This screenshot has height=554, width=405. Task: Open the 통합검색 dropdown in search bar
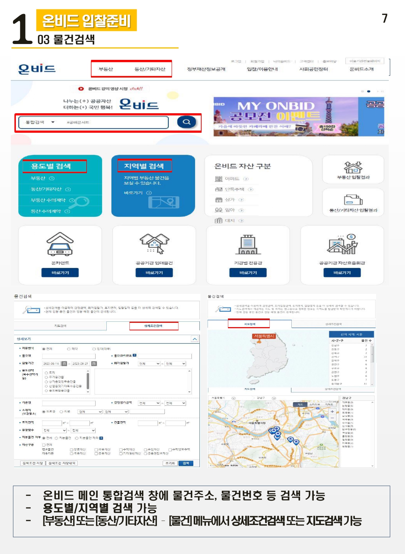pos(40,122)
